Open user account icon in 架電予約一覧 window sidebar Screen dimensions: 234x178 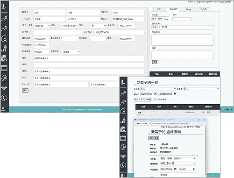(123, 175)
